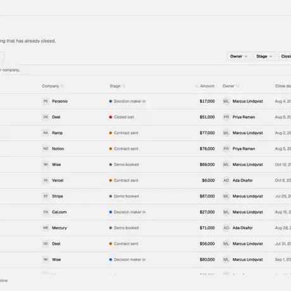
Task: Click the ST avatar icon for Stripe
Action: [46, 196]
